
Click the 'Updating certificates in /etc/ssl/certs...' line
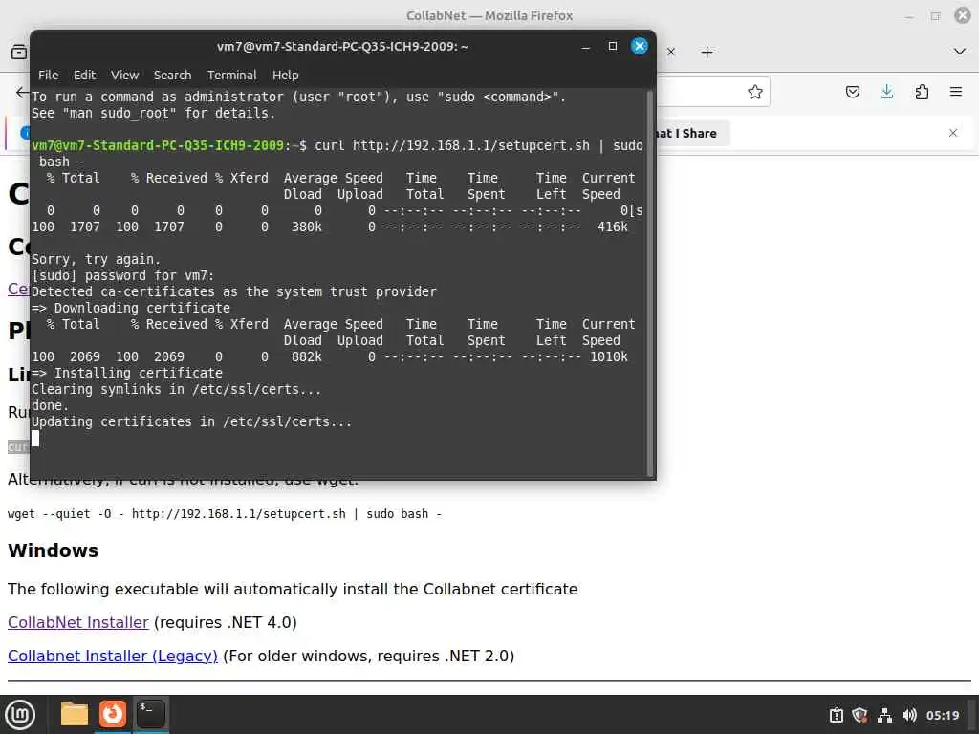(x=191, y=421)
